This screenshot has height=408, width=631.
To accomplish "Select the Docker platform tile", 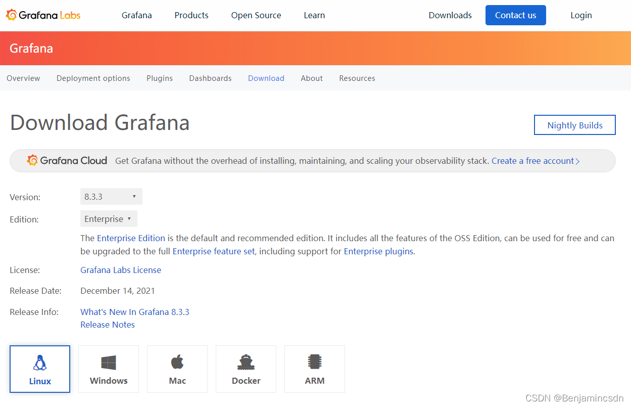I will click(x=246, y=369).
